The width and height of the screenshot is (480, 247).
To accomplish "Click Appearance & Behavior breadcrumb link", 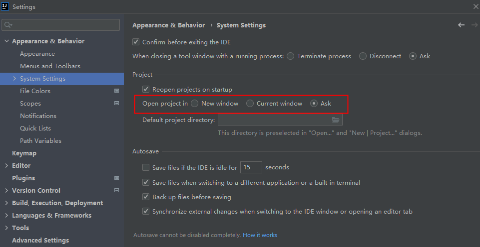I will [168, 25].
